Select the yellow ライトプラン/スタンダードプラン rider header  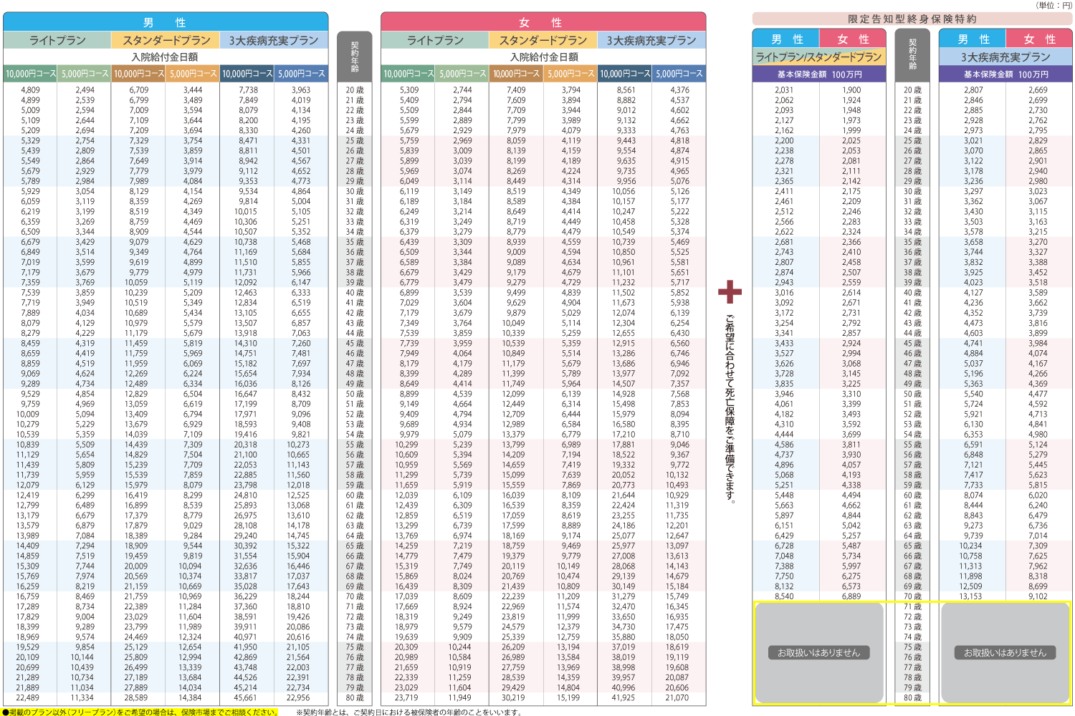coord(819,57)
